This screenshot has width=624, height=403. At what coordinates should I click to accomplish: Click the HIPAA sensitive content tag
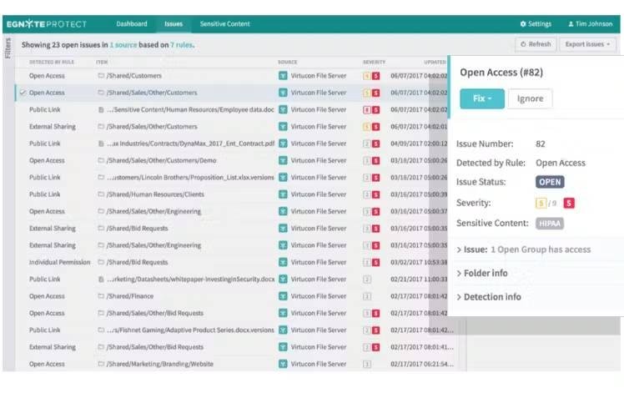click(550, 224)
